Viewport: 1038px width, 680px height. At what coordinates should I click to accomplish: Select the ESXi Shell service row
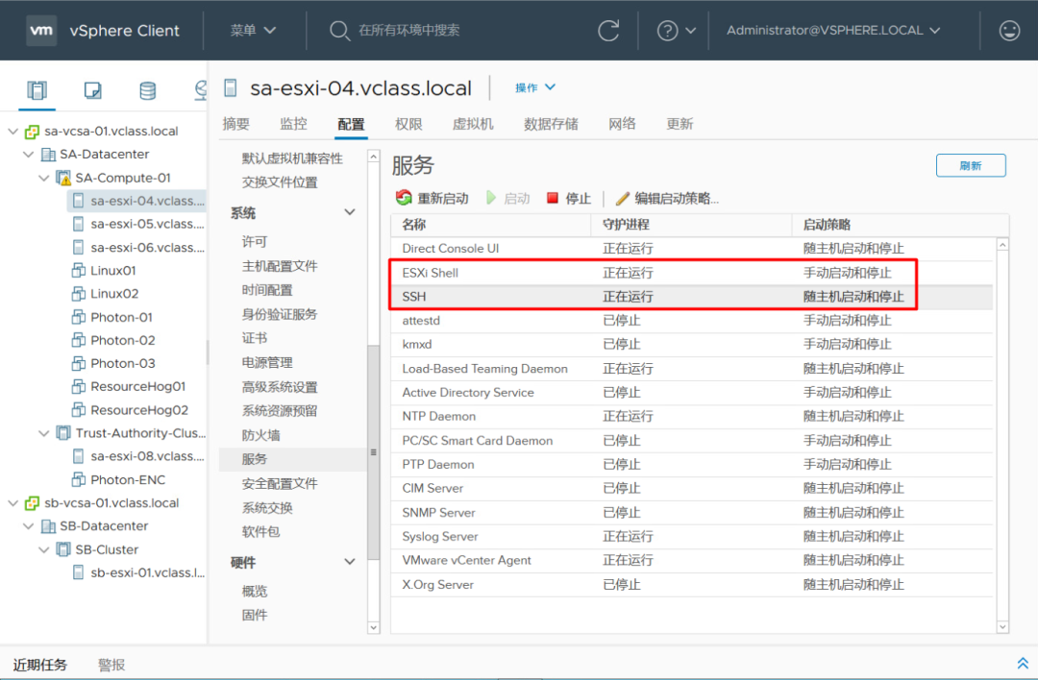[691, 273]
